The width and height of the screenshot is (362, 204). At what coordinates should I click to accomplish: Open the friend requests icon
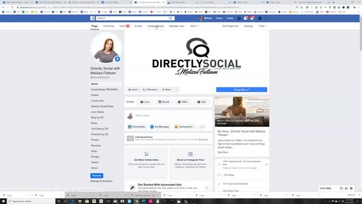[x=239, y=18]
